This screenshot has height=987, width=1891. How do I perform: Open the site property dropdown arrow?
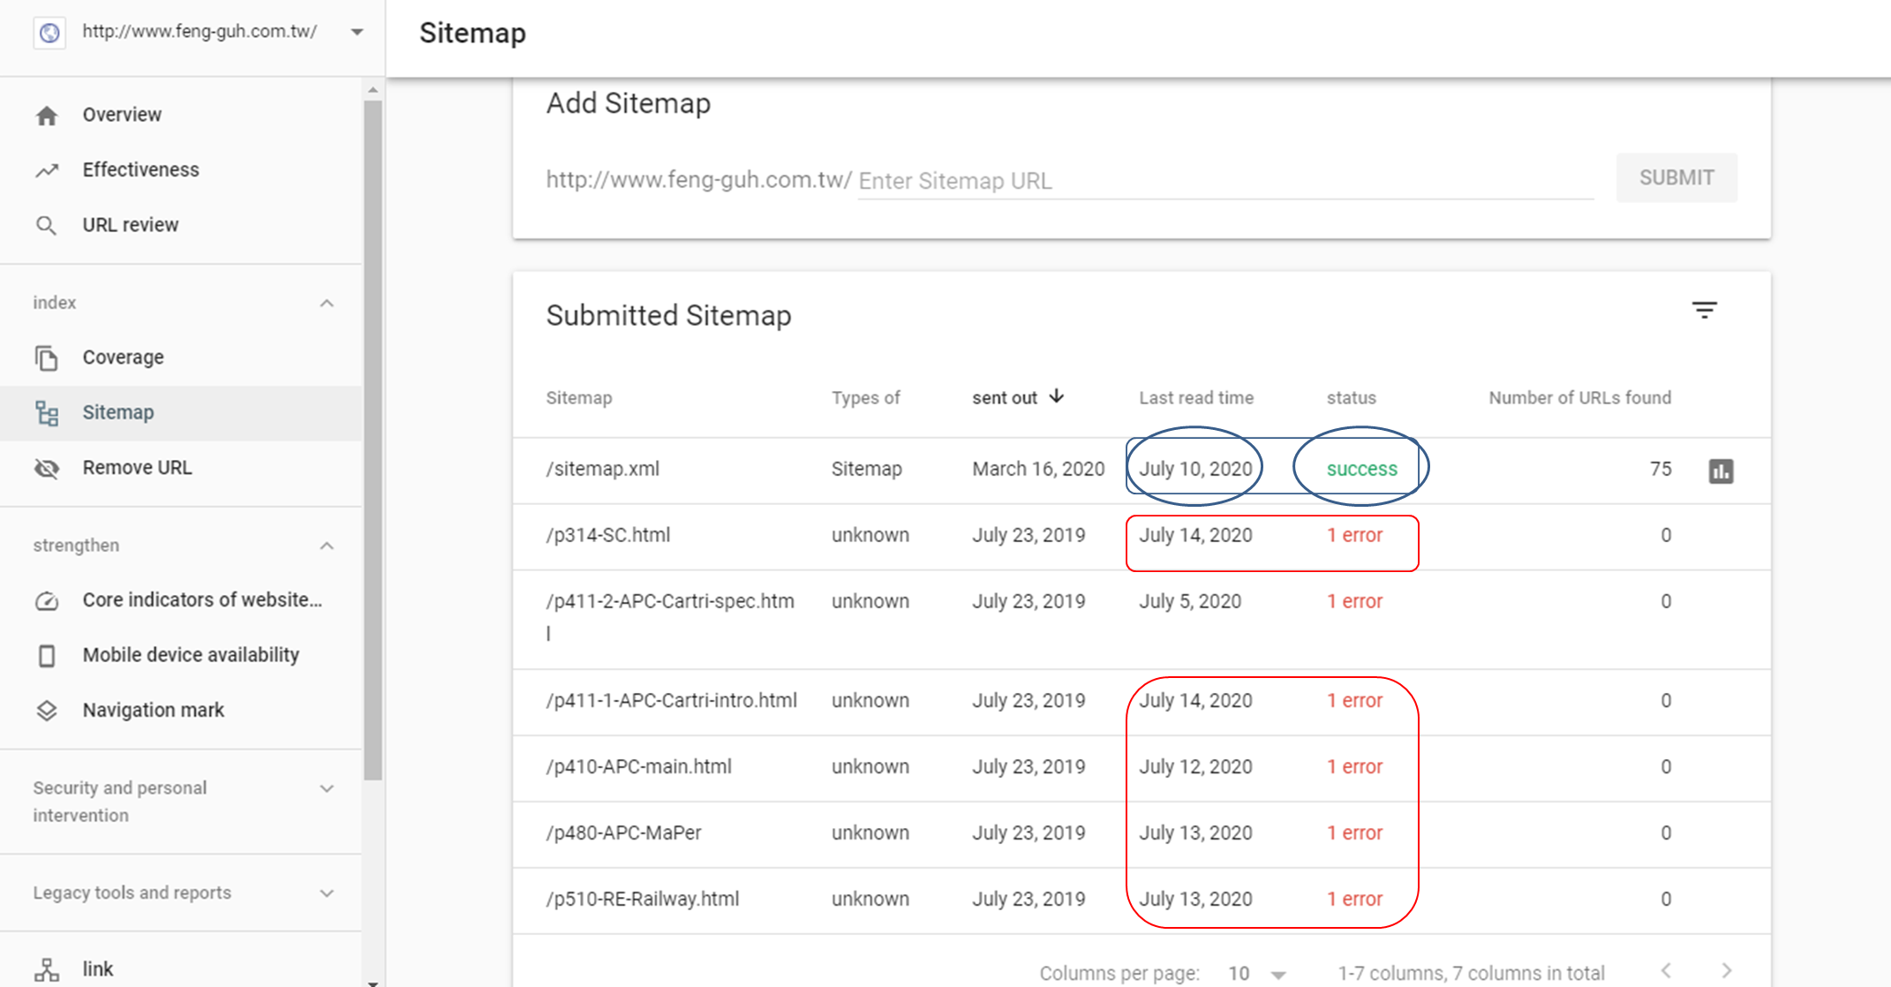[x=357, y=33]
